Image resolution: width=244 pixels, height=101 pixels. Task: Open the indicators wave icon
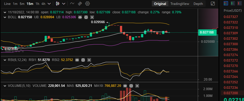point(72,4)
